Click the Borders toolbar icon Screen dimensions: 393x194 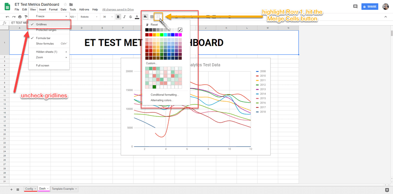(152, 17)
